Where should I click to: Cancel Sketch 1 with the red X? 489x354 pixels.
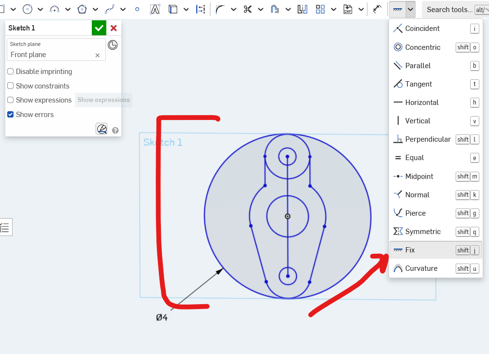(114, 28)
